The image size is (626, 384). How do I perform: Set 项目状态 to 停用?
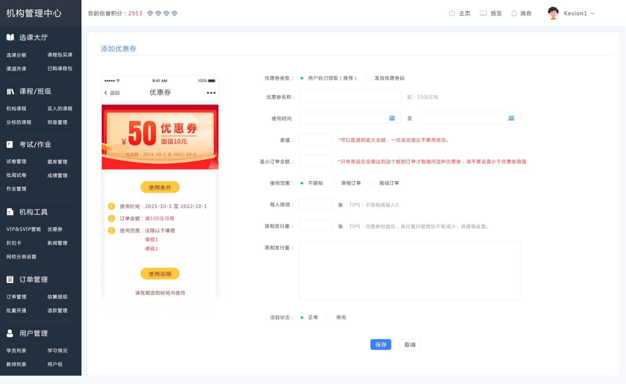click(330, 317)
